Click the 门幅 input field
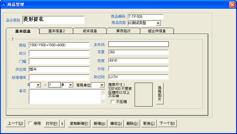The image size is (237, 134). tap(59, 61)
